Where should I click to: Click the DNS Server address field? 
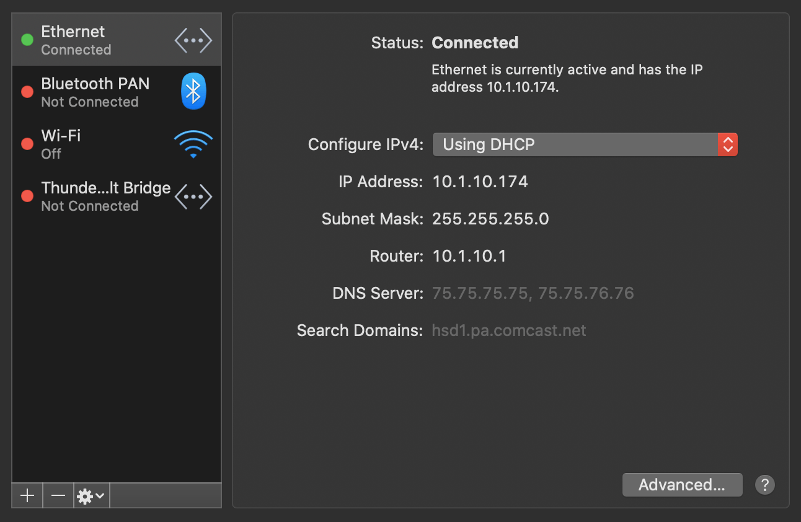[533, 293]
